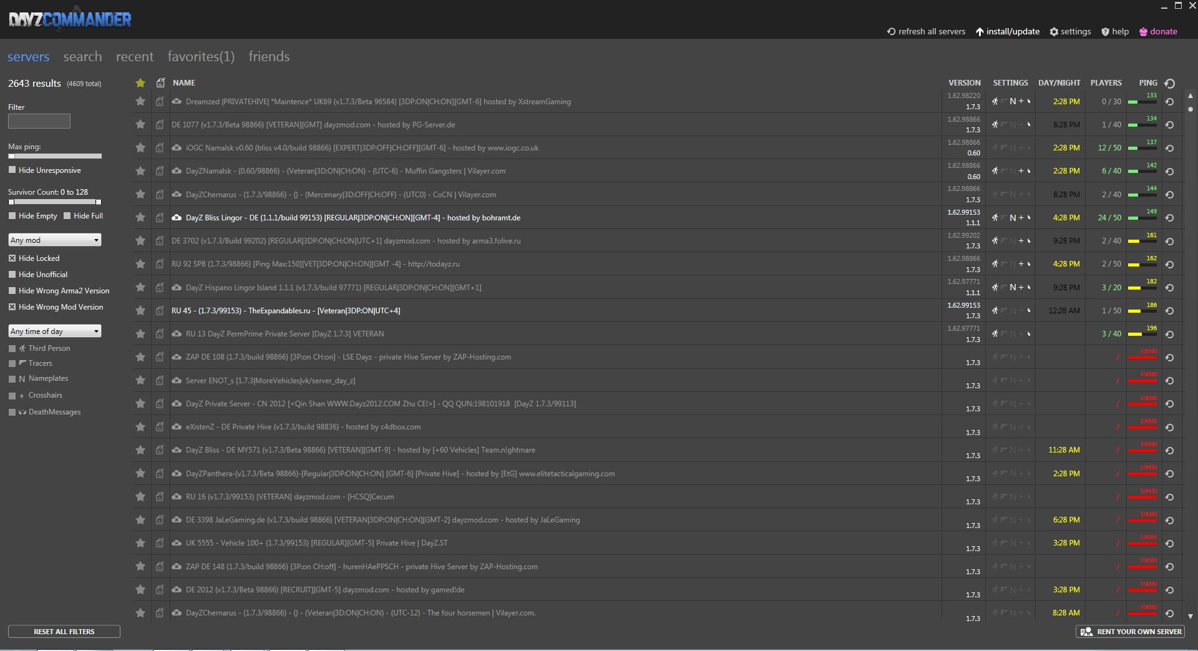Click cloud icon of DayZ Hispano Lingor server
Image resolution: width=1198 pixels, height=651 pixels.
pyautogui.click(x=177, y=287)
